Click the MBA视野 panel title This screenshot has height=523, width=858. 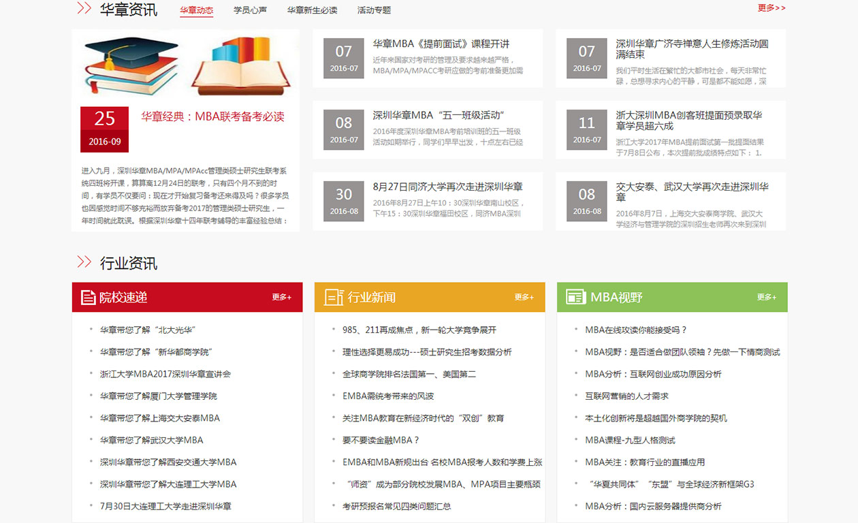[x=616, y=298]
